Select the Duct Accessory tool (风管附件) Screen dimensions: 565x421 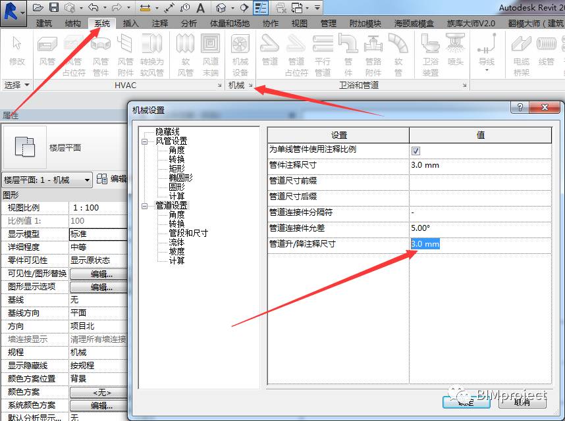click(126, 55)
